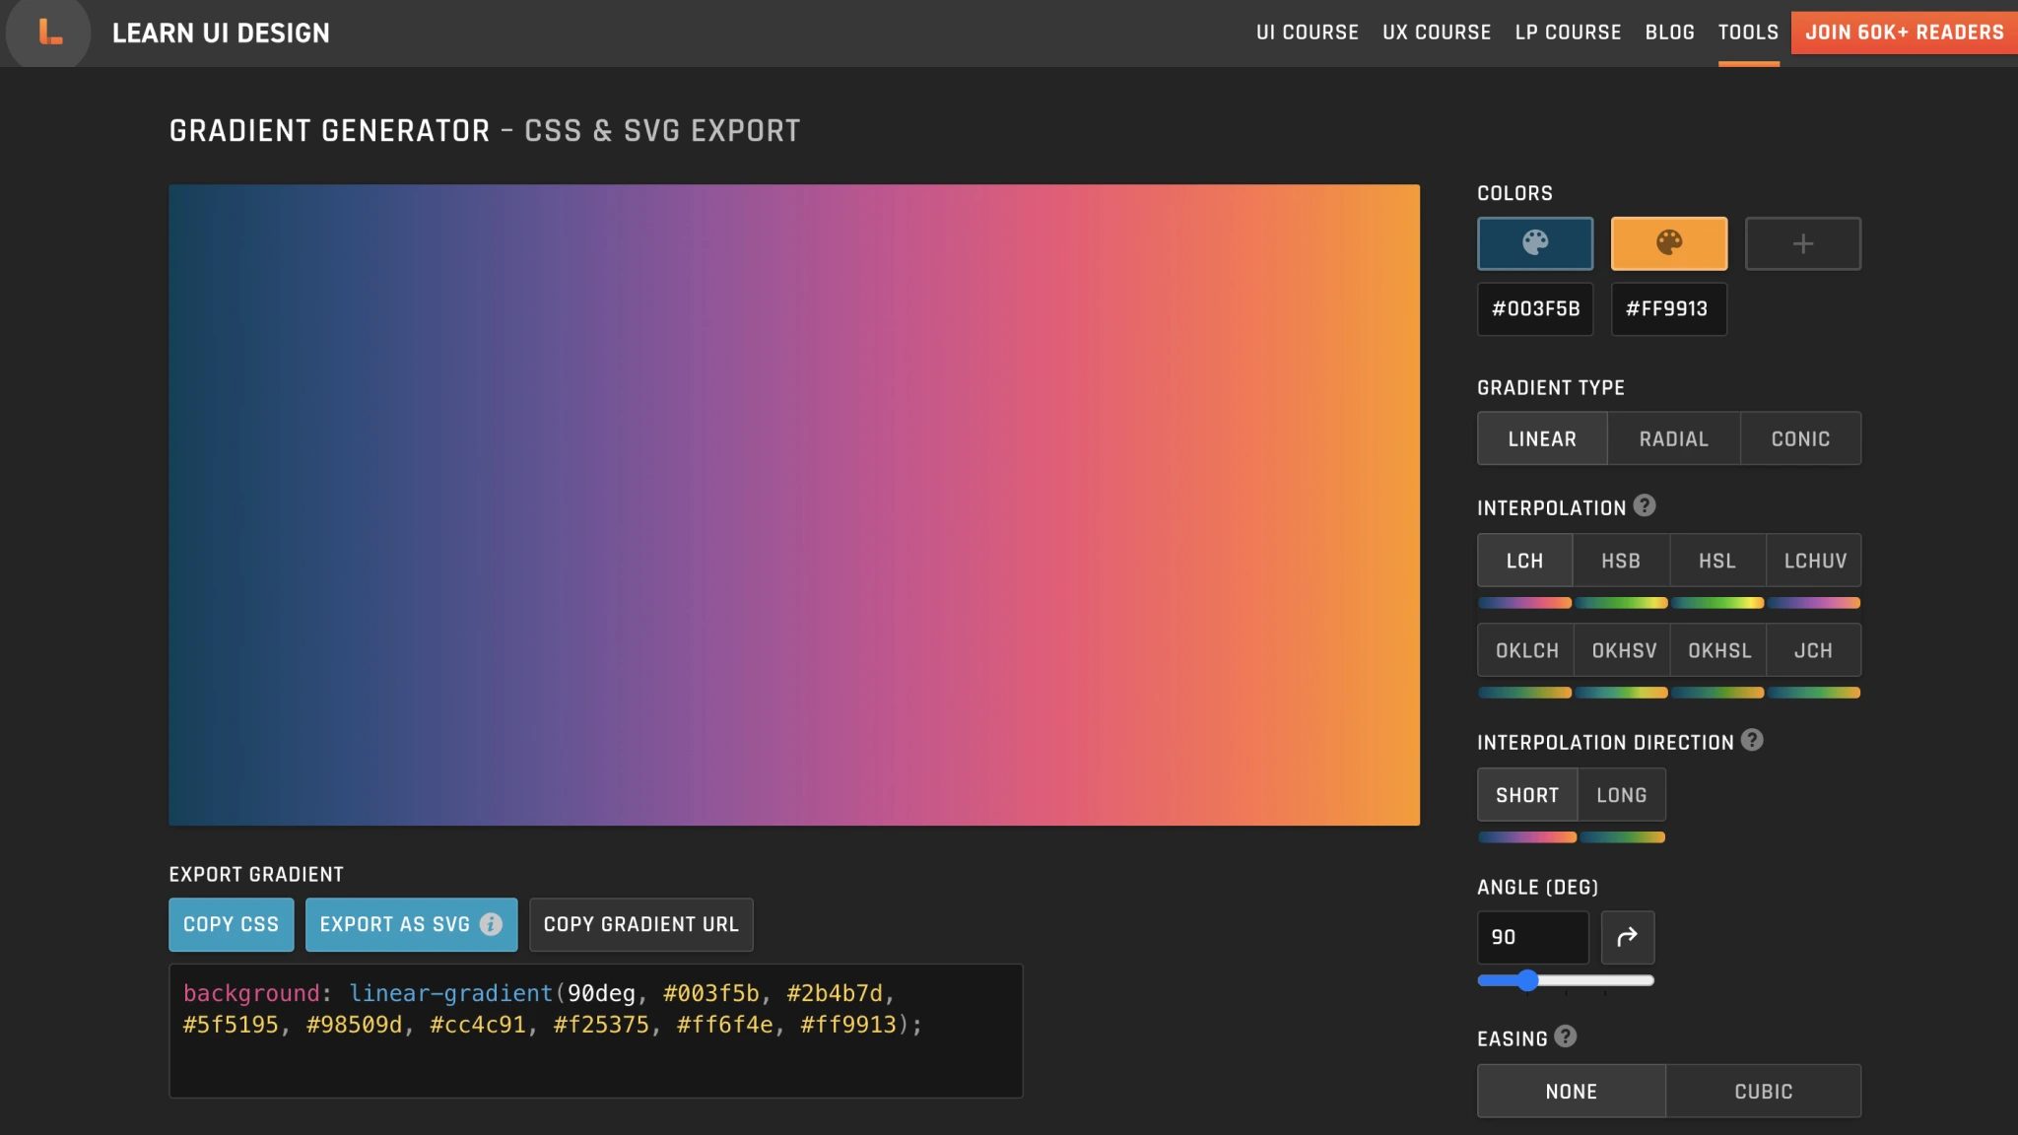
Task: Click Join 60K+ Readers button
Action: 1904,33
